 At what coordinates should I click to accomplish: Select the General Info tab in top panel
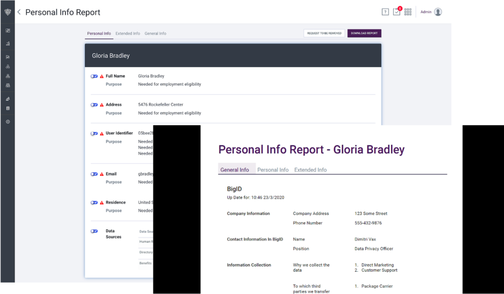point(155,33)
